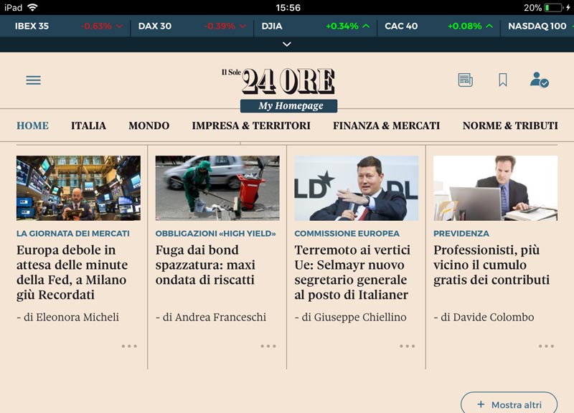The image size is (574, 413).
Task: Open options dots under Andrea Franceschi article
Action: point(268,346)
